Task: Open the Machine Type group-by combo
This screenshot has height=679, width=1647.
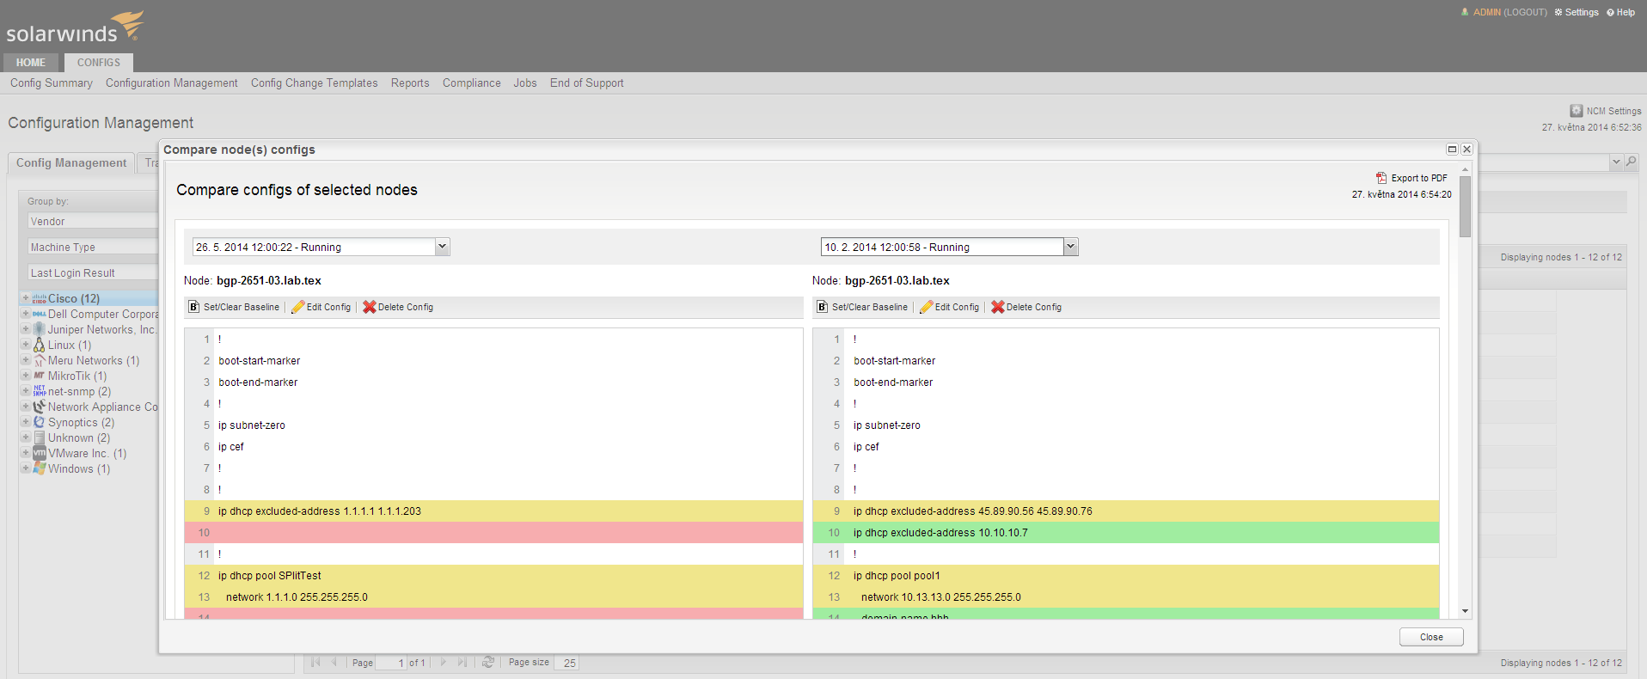Action: (x=93, y=247)
